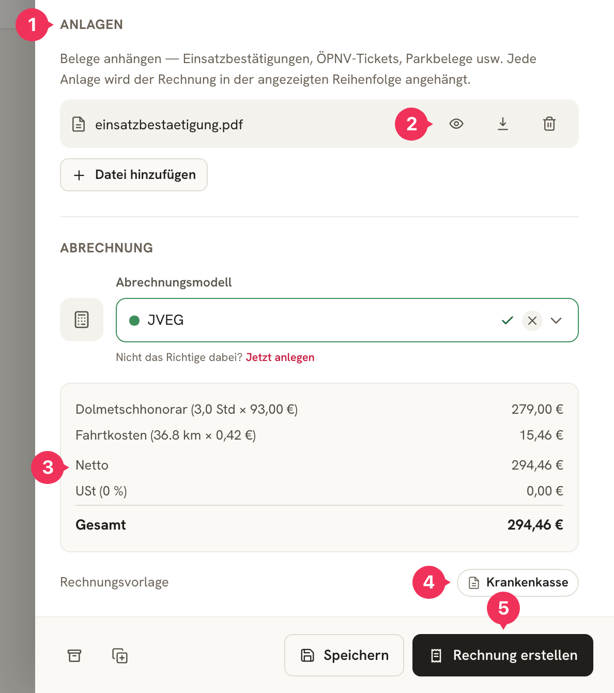This screenshot has height=693, width=614.
Task: Expand the Abrechnungsmodell dropdown chevron
Action: pyautogui.click(x=556, y=321)
